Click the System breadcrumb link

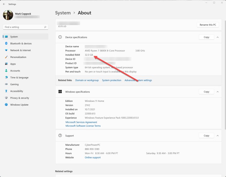pyautogui.click(x=63, y=13)
